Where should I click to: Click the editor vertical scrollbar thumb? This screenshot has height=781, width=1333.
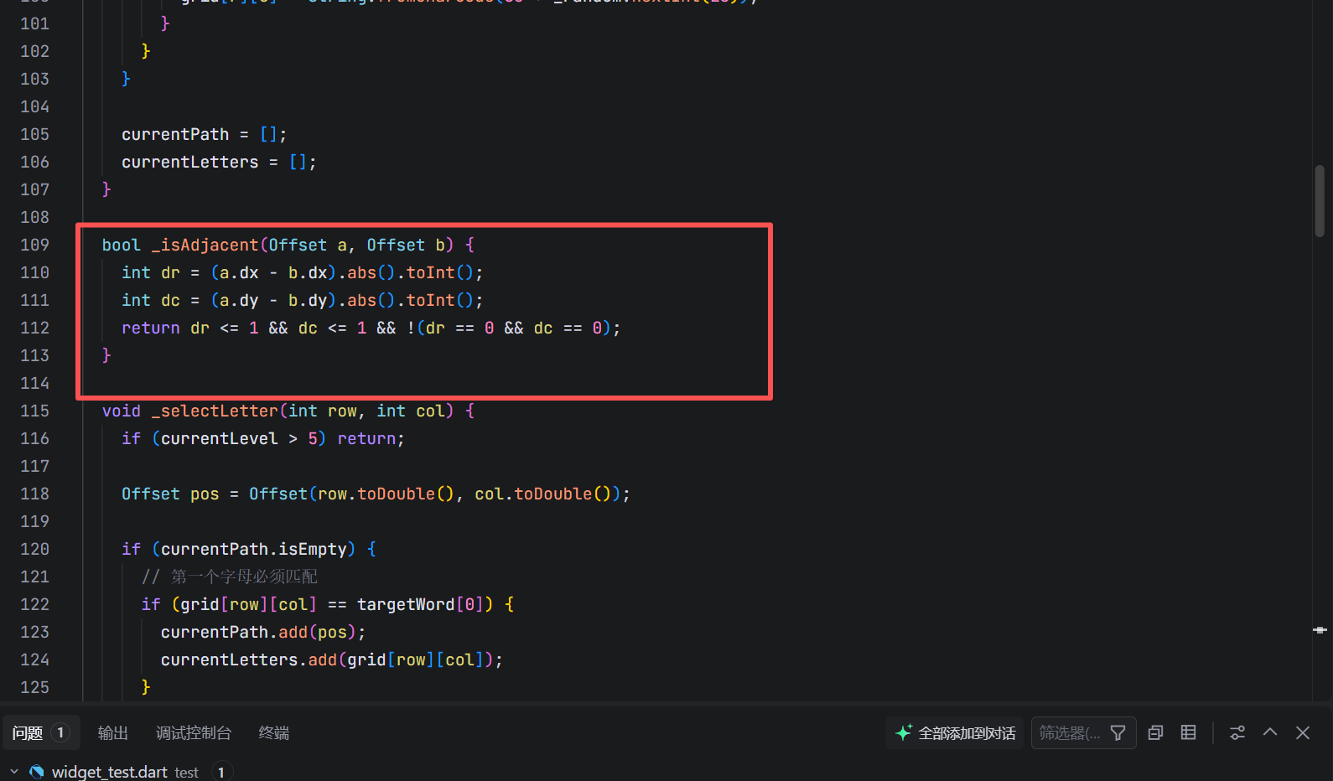(1320, 201)
